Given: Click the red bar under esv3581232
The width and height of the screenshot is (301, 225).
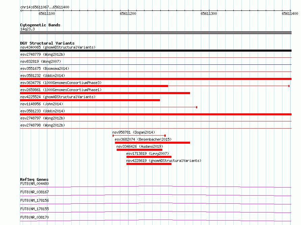Looking at the screenshot, I should coord(156,79).
